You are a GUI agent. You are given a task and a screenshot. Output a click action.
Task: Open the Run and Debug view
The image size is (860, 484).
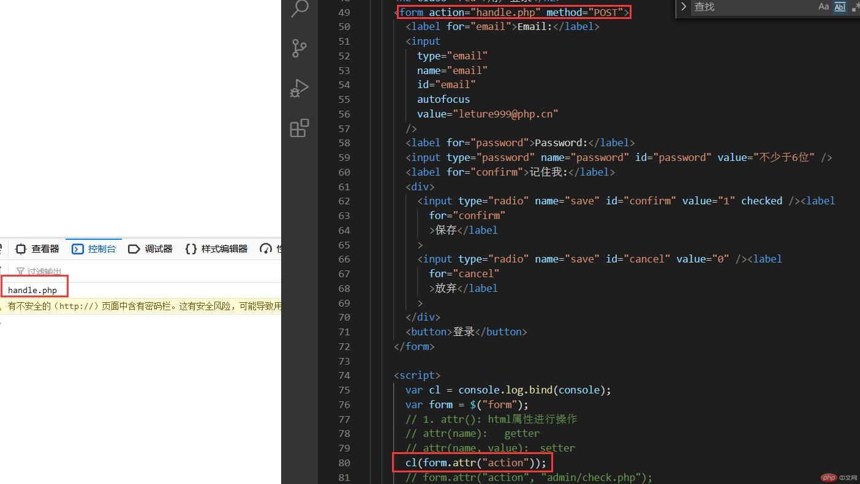(300, 88)
